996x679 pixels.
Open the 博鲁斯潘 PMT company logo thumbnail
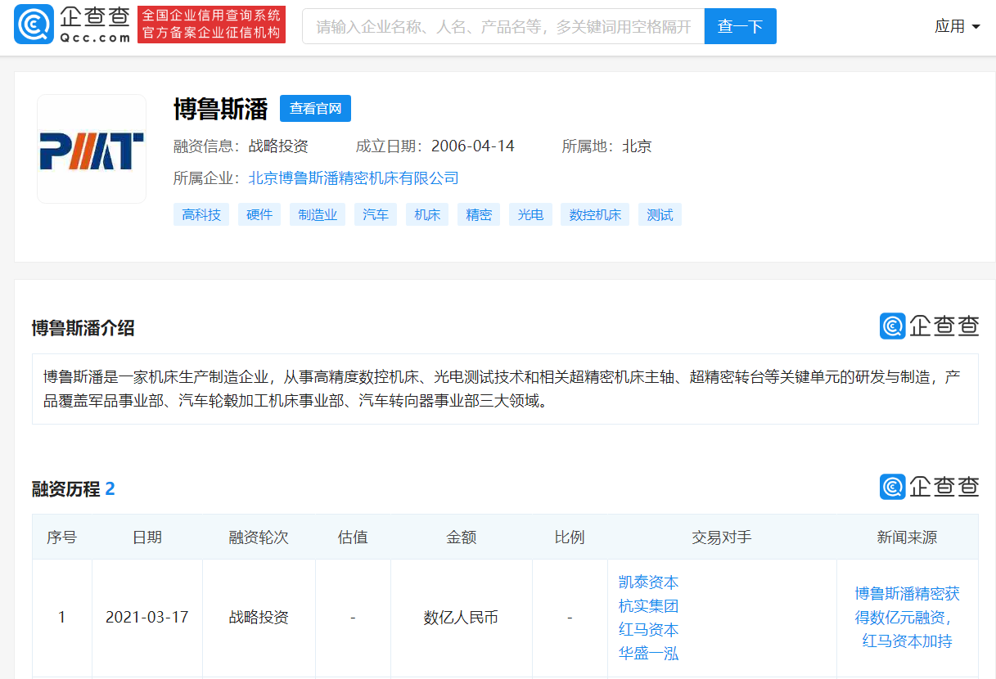(92, 149)
